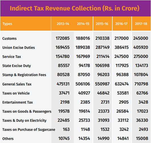Click Entertainment Tax value 2731
The width and height of the screenshot is (151, 143).
pyautogui.click(x=105, y=102)
